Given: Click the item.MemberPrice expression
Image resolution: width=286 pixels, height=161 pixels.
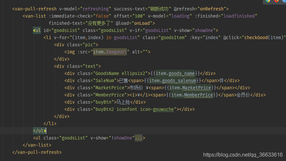Looking at the screenshot, I should click(192, 95).
